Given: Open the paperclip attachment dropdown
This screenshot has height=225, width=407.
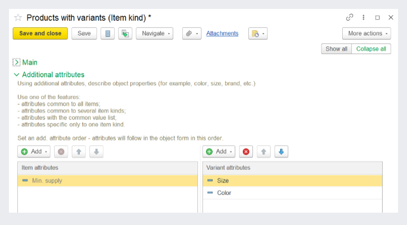Looking at the screenshot, I should 192,34.
